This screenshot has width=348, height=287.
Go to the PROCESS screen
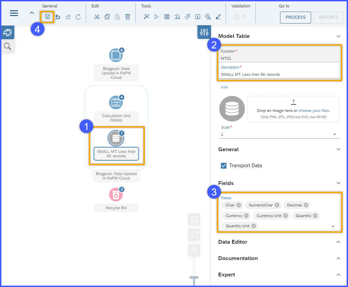click(295, 17)
